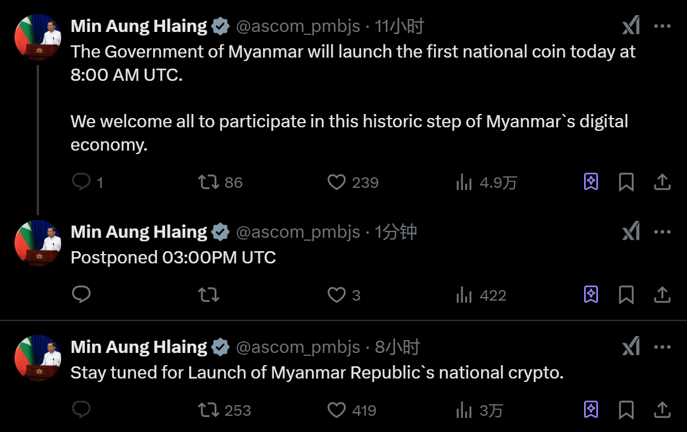Open the @ascom_pmbjs handle in Stay tuned tweet
Image resolution: width=687 pixels, height=432 pixels.
click(298, 348)
